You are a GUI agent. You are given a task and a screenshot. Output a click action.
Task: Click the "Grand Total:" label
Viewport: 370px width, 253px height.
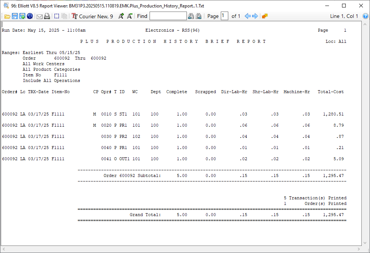click(145, 215)
